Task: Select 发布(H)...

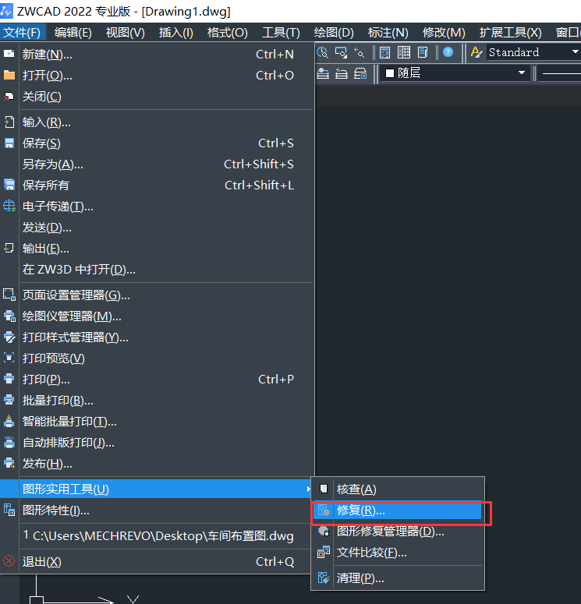Action: point(156,464)
